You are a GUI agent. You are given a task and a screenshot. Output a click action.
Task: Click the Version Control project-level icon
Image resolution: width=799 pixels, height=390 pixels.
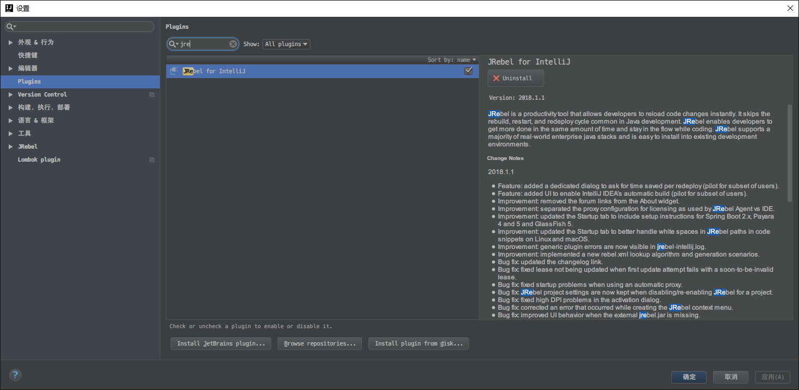152,94
